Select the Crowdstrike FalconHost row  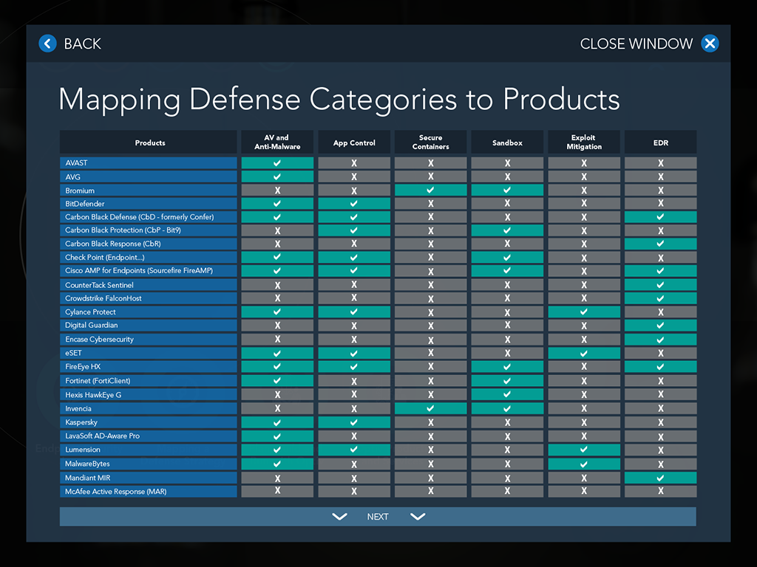point(148,298)
